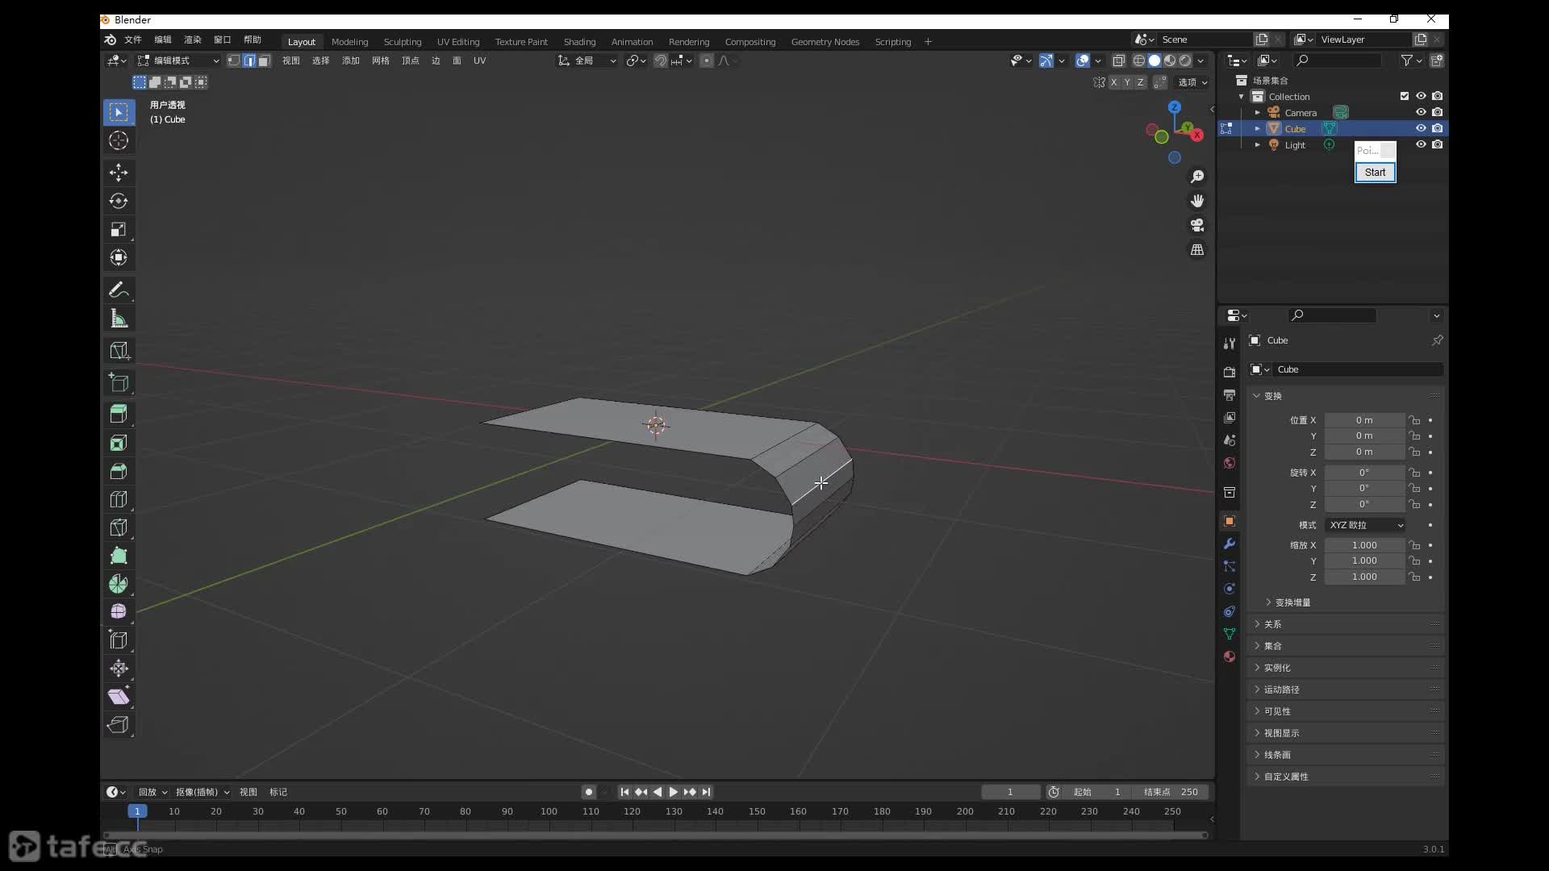Select the Smooth tool
The height and width of the screenshot is (871, 1549).
click(119, 611)
